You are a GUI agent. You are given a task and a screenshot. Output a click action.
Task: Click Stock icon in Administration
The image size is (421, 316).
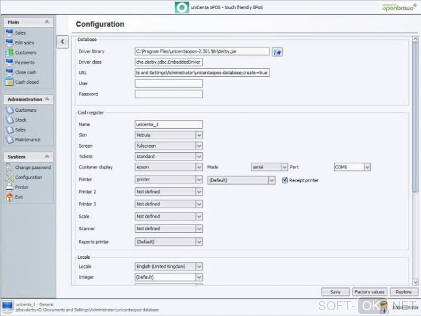(x=9, y=120)
